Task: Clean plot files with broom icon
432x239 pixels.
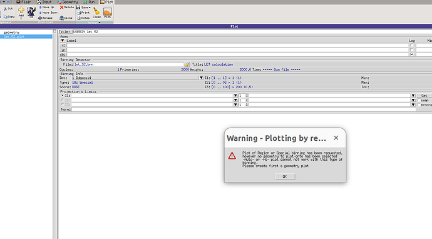Action: tap(96, 11)
